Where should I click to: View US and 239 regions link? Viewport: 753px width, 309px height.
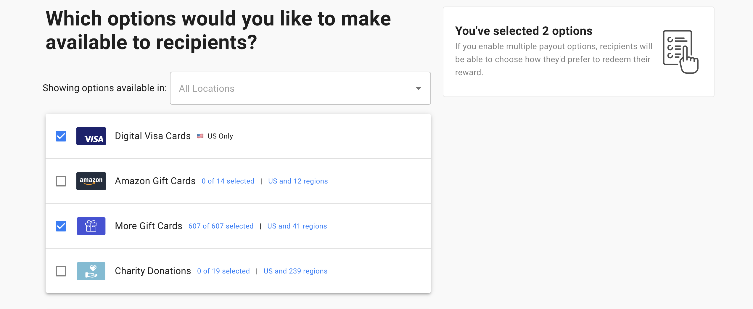coord(295,271)
